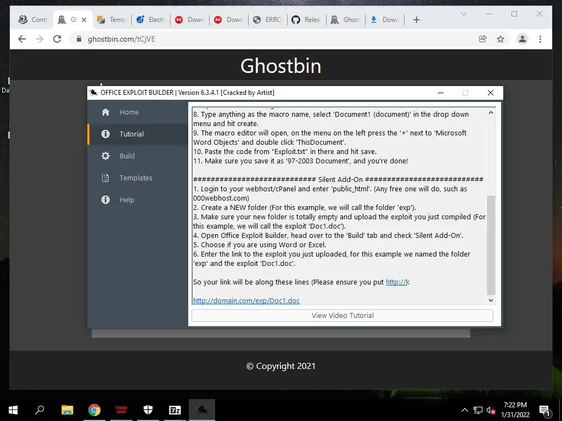Screen dimensions: 562x421
Task: Switch to the 'Electr' browser tab
Action: tap(150, 20)
